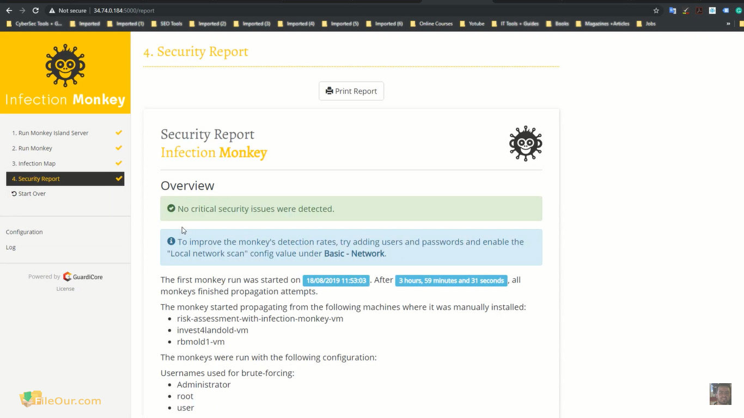The width and height of the screenshot is (744, 418).
Task: Click the Start Over circular arrow icon
Action: click(14, 194)
